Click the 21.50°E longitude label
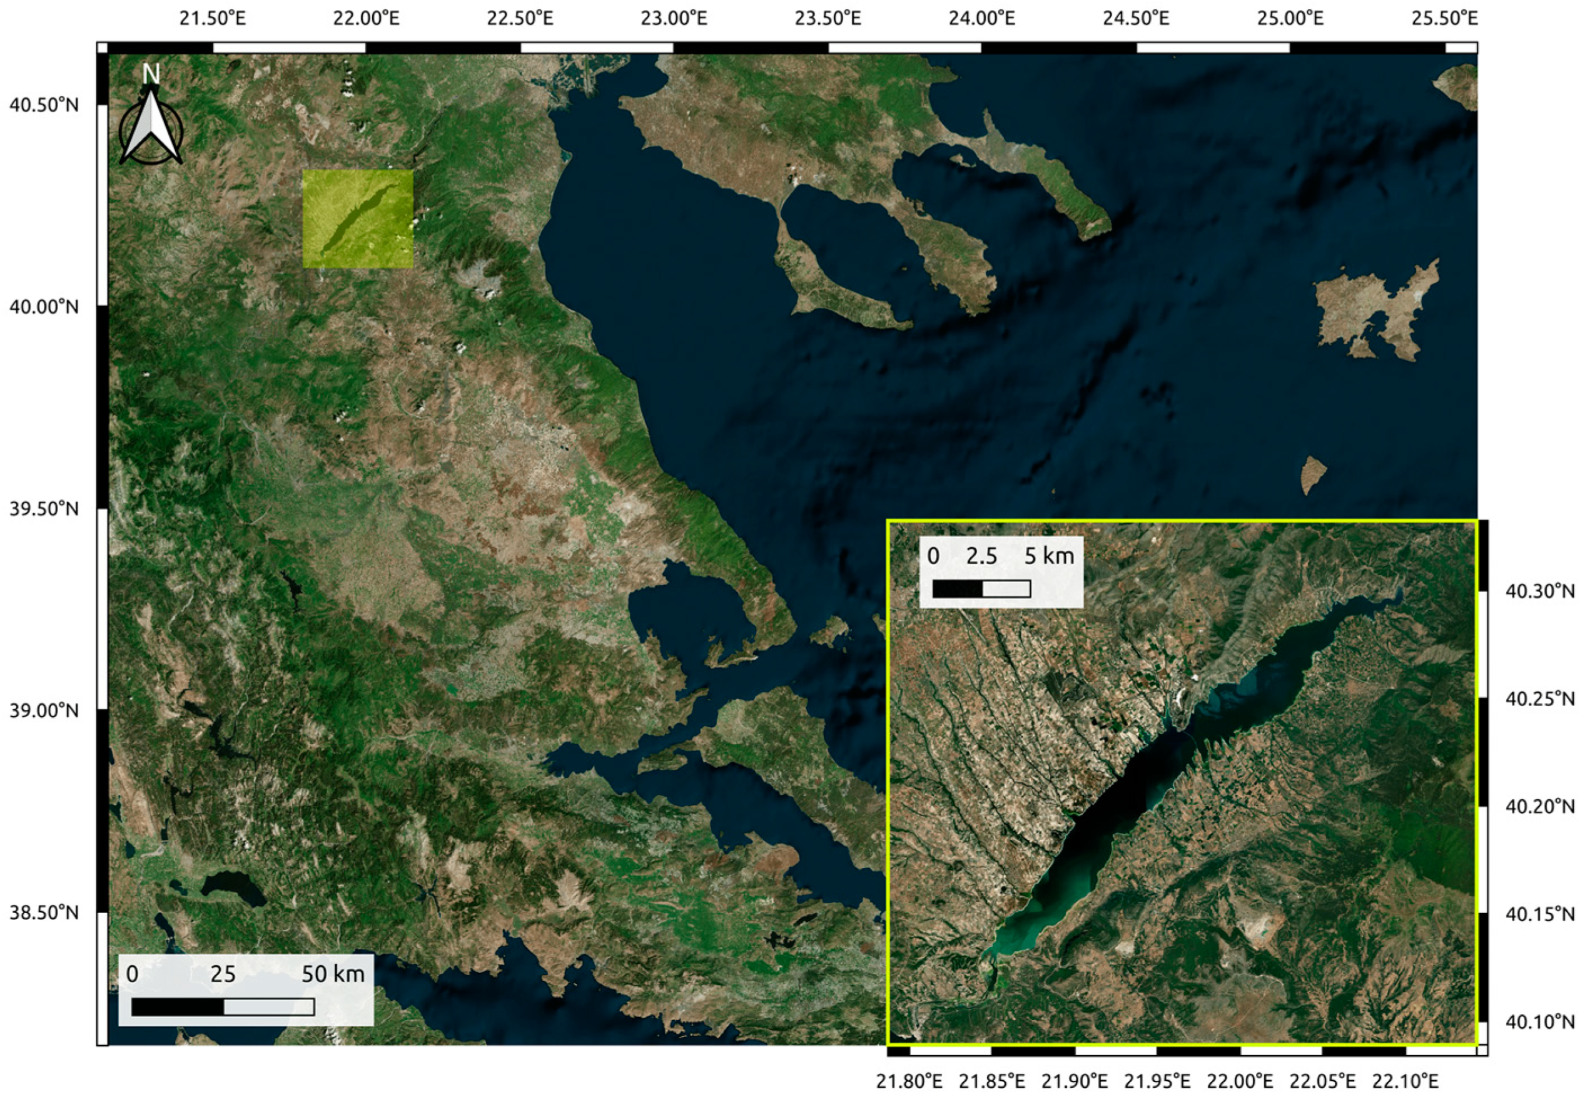The width and height of the screenshot is (1585, 1099). (212, 18)
